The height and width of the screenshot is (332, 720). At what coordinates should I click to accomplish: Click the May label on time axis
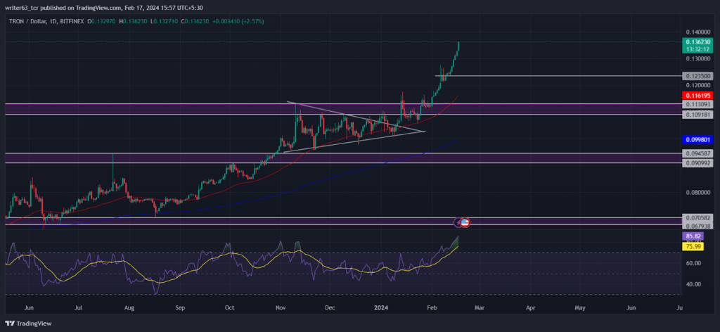tap(579, 307)
